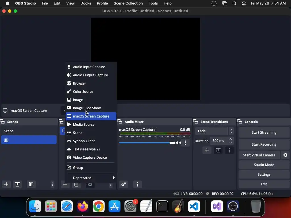Open the Profile menu
Screen dimensions: 291x218
point(102,3)
